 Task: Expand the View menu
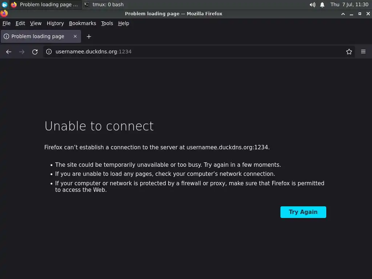pos(36,23)
